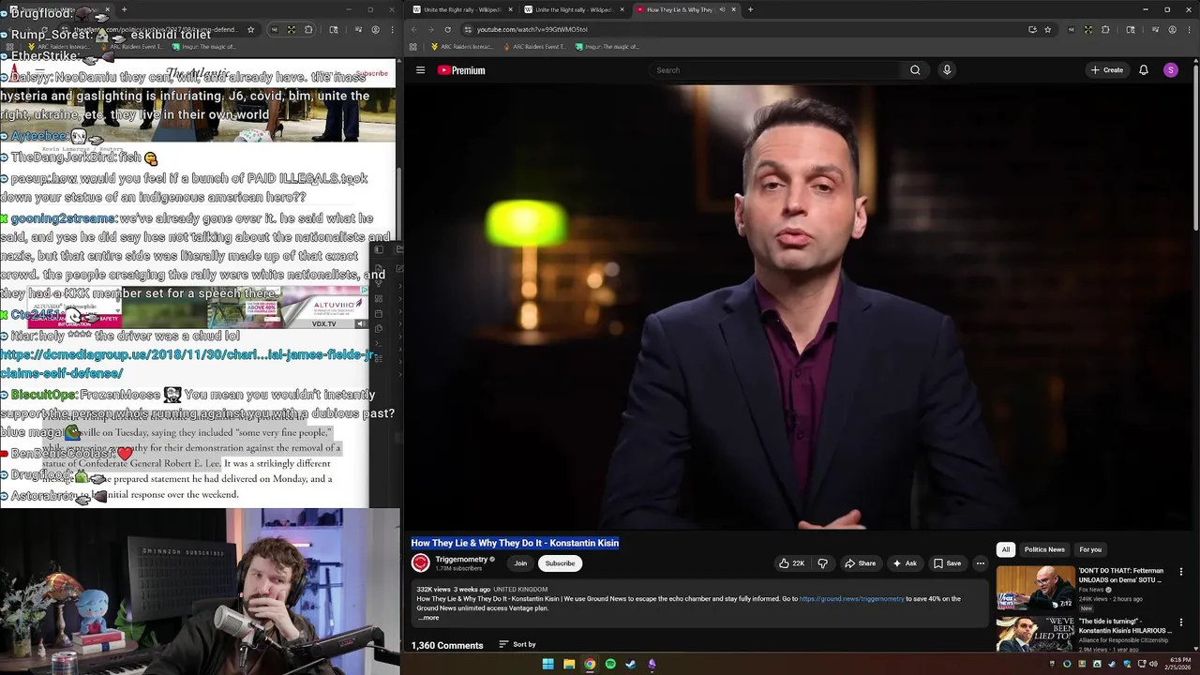Open the extensions puzzle icon in YouTube window
The height and width of the screenshot is (675, 1200).
(x=1104, y=29)
